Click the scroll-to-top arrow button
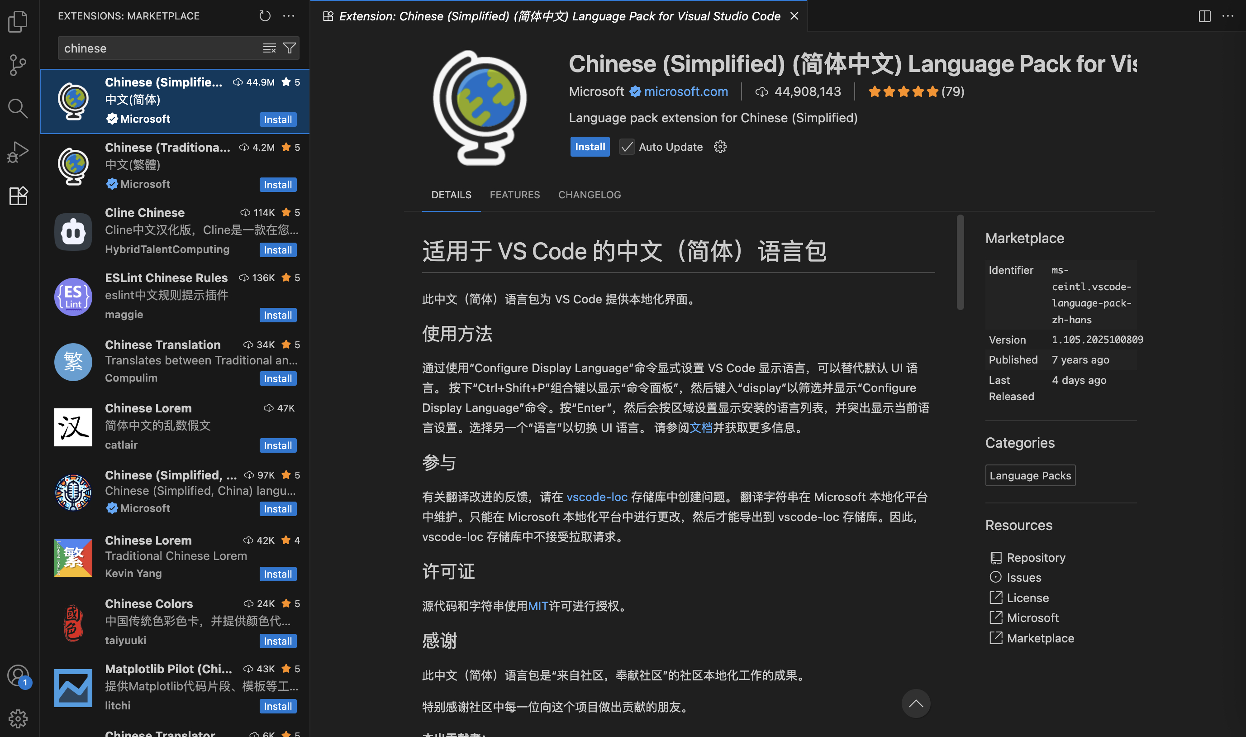The width and height of the screenshot is (1246, 737). pos(916,703)
